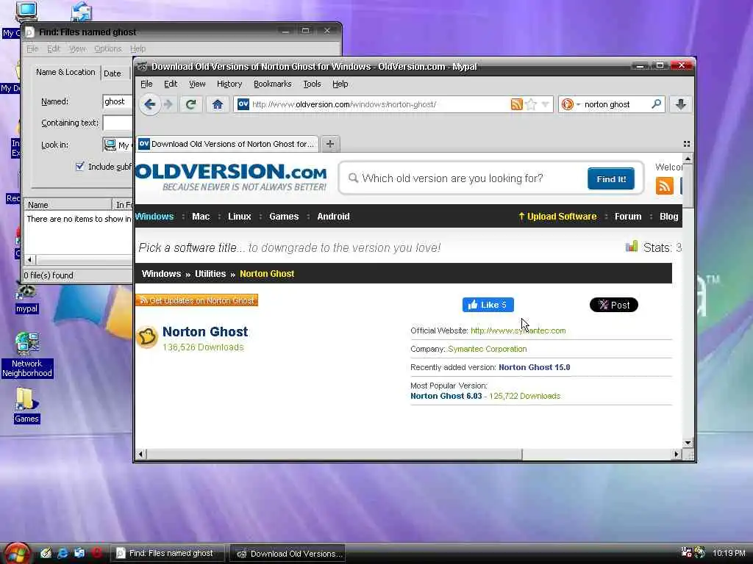This screenshot has width=753, height=564.
Task: Bookmark this page with the star icon
Action: tap(531, 104)
